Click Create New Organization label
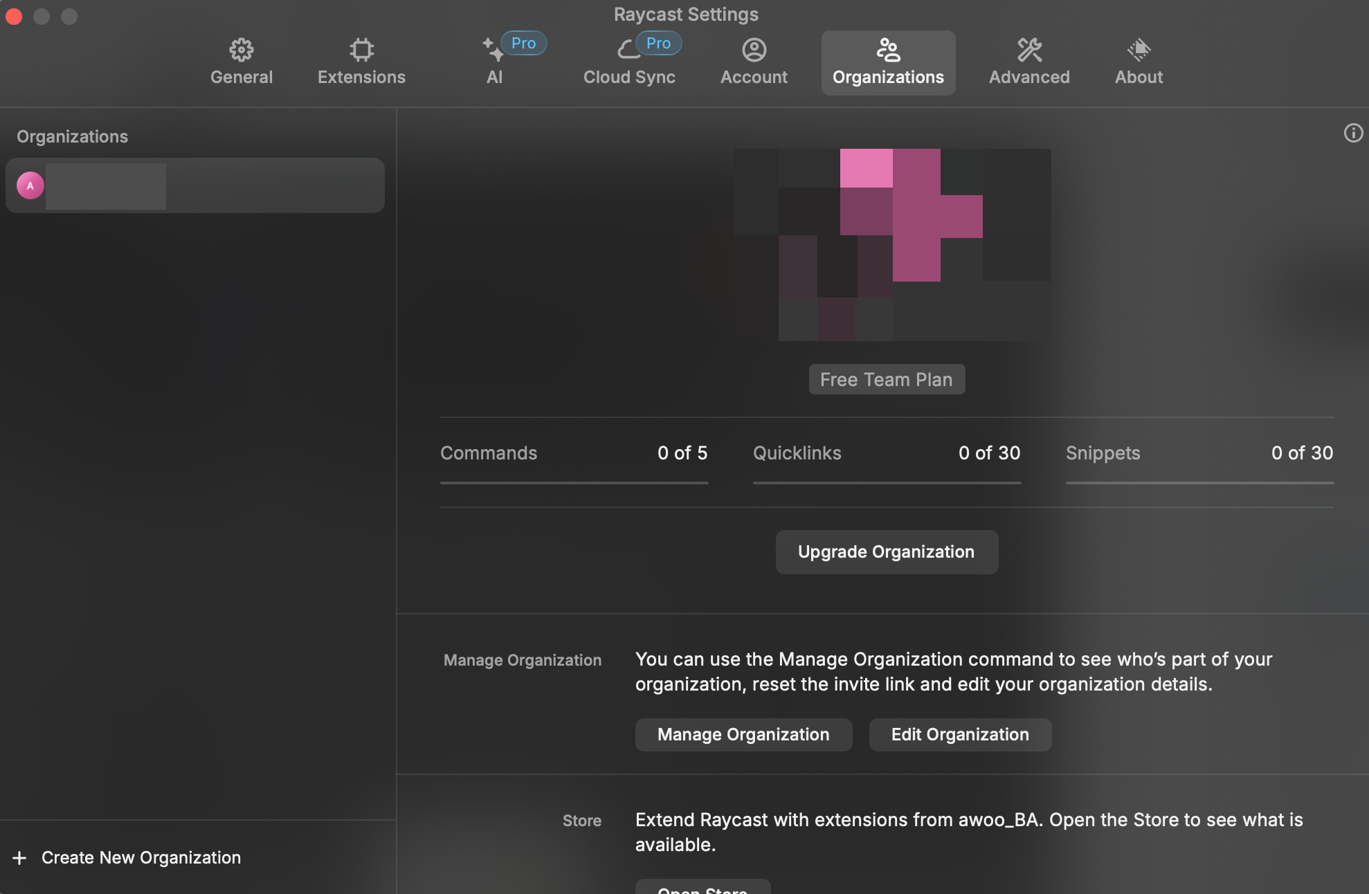The width and height of the screenshot is (1369, 894). pyautogui.click(x=141, y=858)
